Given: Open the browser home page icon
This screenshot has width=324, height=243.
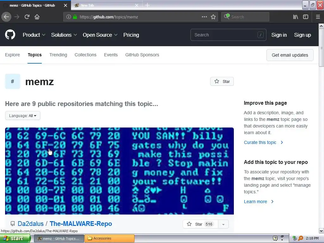Looking at the screenshot, I should coord(37,17).
